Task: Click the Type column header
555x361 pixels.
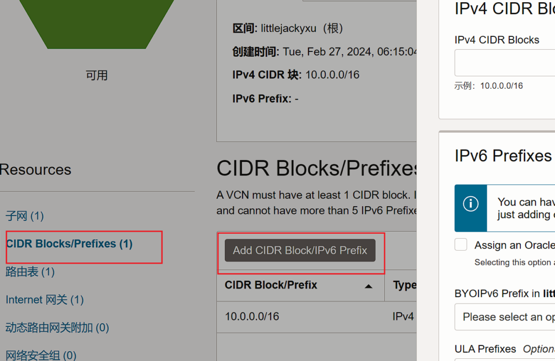Action: pos(404,285)
